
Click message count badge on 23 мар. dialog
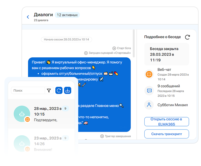click(66, 138)
